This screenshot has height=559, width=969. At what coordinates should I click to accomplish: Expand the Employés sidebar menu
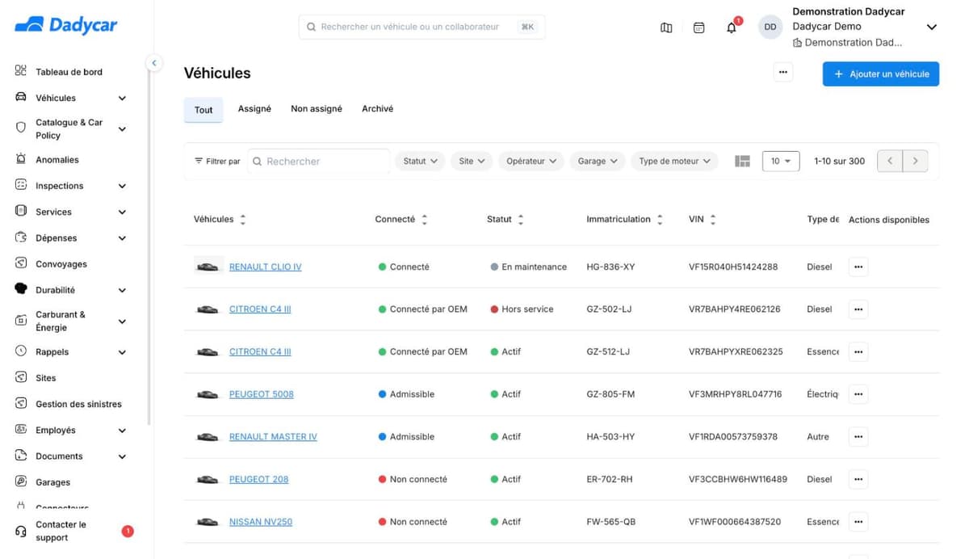pyautogui.click(x=122, y=431)
